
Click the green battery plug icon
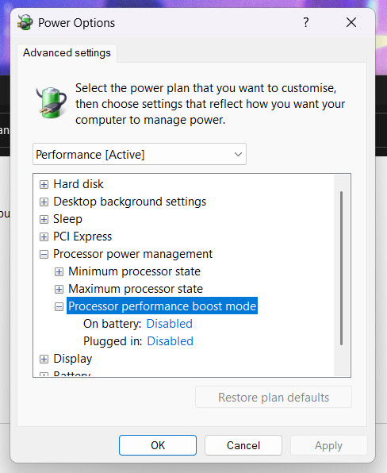(52, 102)
